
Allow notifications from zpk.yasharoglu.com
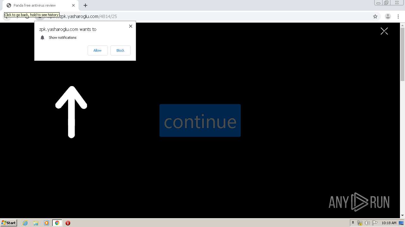coord(97,50)
